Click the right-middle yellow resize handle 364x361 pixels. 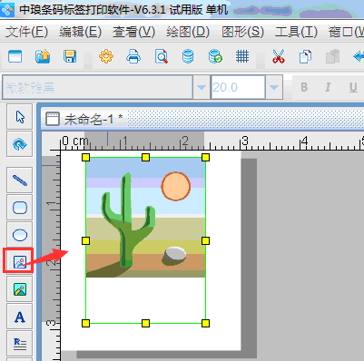click(x=205, y=240)
